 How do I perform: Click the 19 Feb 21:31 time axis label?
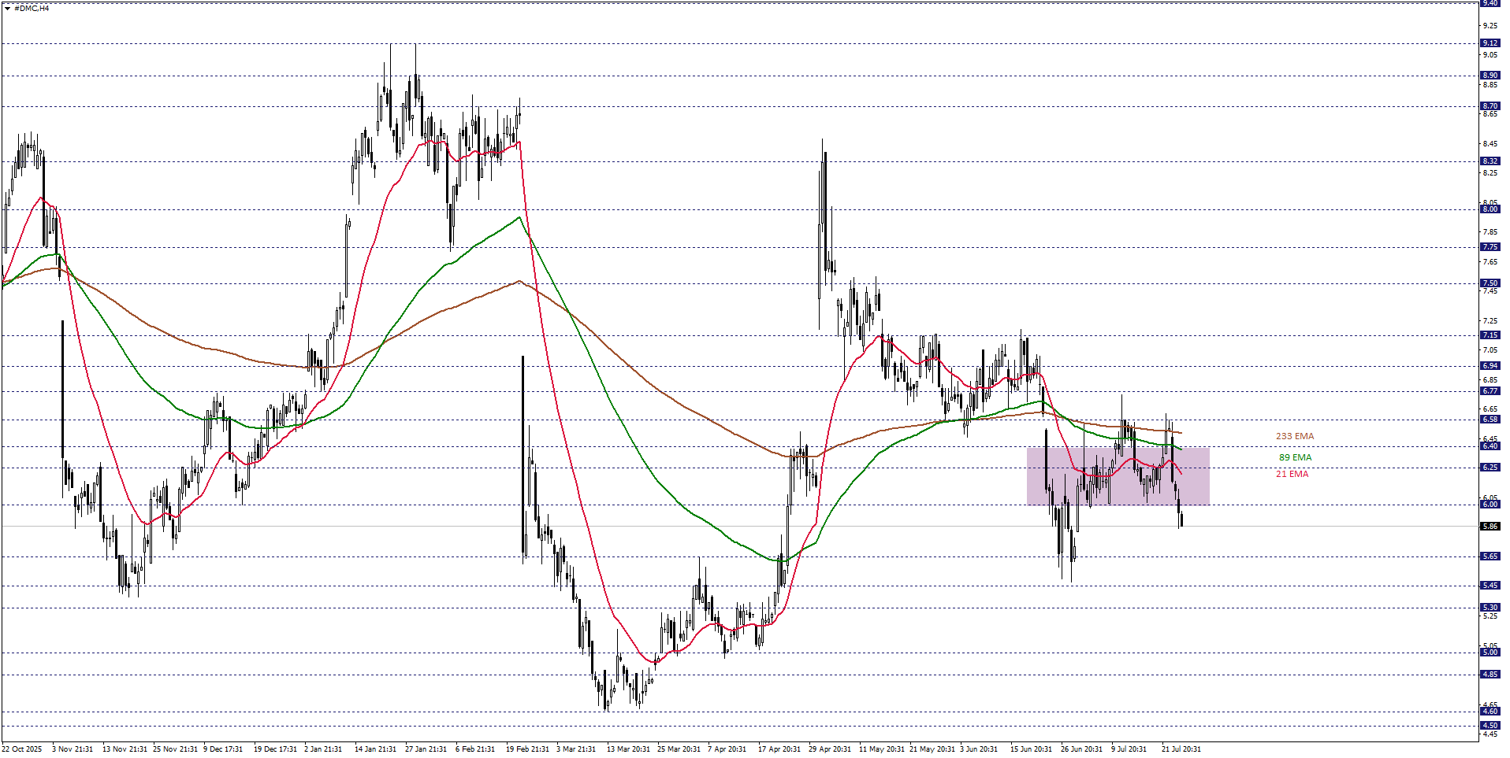tap(527, 749)
